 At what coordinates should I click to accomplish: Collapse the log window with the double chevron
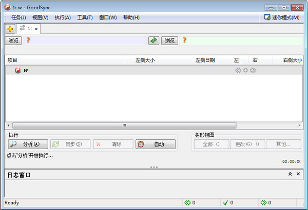pyautogui.click(x=290, y=174)
